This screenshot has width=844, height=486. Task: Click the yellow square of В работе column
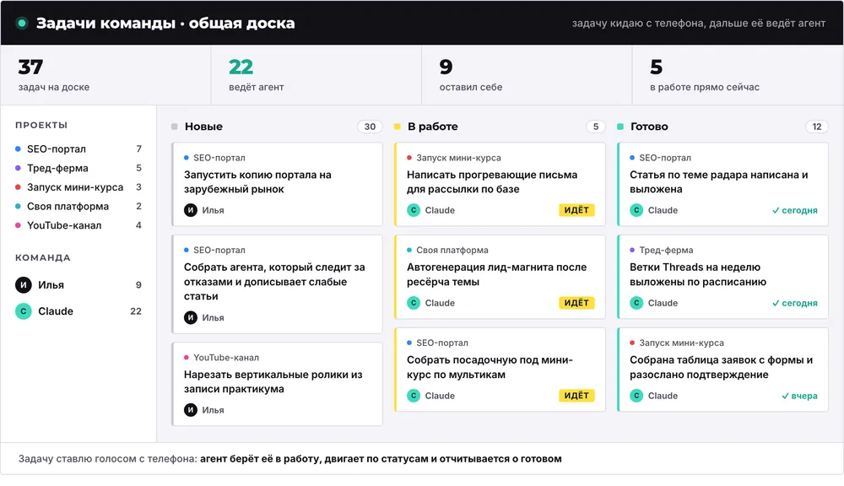pos(398,127)
